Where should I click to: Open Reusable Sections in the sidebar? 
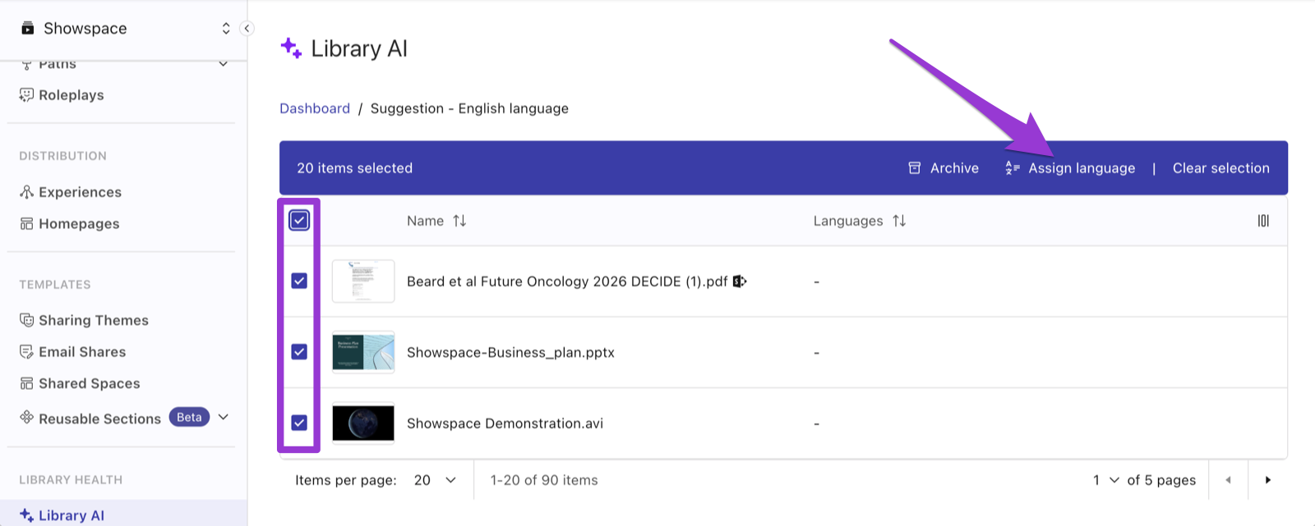tap(99, 419)
